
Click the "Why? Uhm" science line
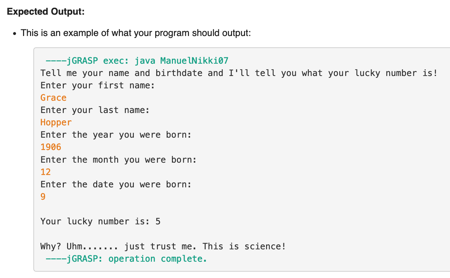click(163, 246)
